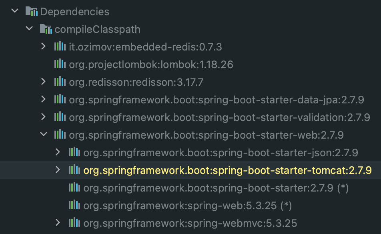381x234 pixels.
Task: Select the compileClasspath label
Action: [97, 29]
